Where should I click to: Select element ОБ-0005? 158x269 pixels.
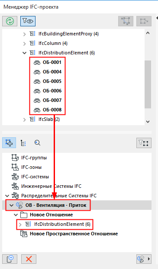(x=52, y=81)
